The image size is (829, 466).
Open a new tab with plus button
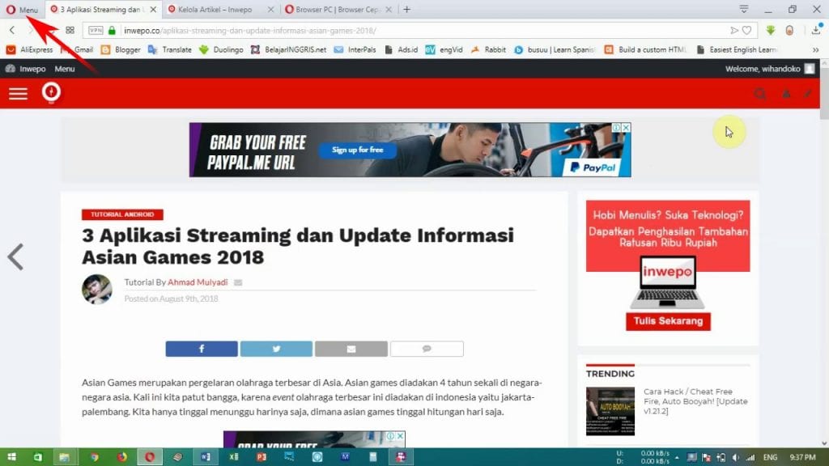tap(406, 10)
